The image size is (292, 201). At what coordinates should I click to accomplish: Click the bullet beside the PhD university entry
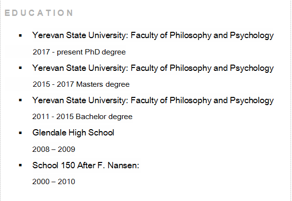pos(20,35)
